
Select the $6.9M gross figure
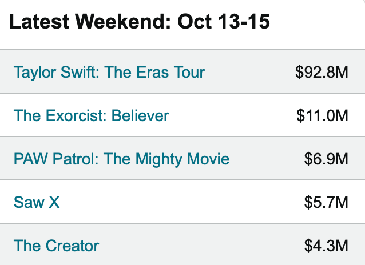(x=326, y=159)
